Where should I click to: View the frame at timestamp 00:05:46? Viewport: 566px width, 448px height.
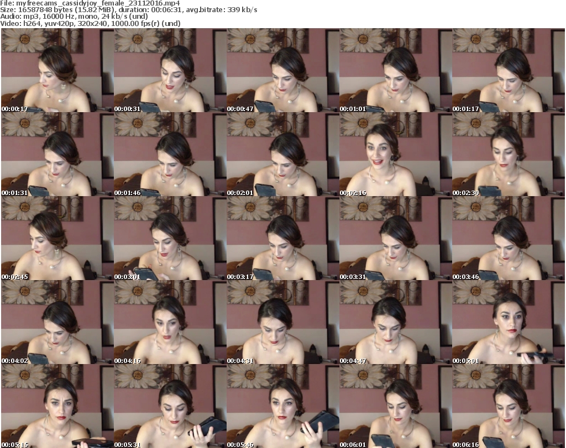283,406
